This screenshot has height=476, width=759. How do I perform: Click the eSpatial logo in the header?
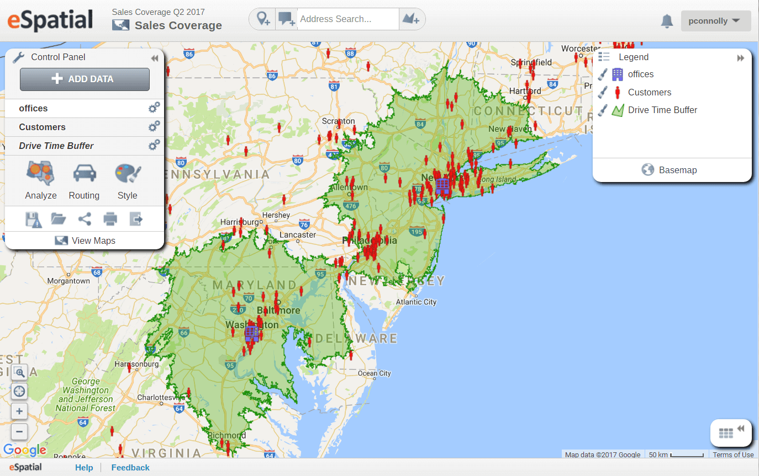(50, 20)
